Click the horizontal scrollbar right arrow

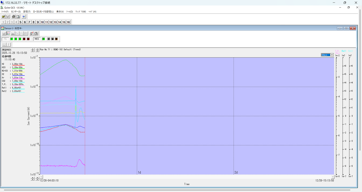tap(333, 177)
